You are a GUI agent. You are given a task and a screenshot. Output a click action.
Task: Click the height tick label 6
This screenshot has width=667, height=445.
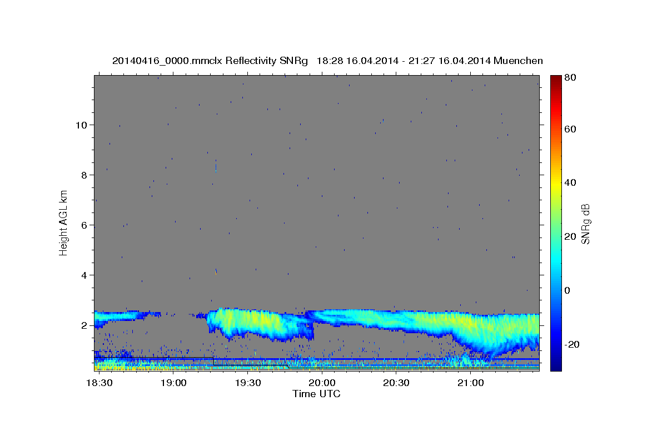tap(83, 225)
